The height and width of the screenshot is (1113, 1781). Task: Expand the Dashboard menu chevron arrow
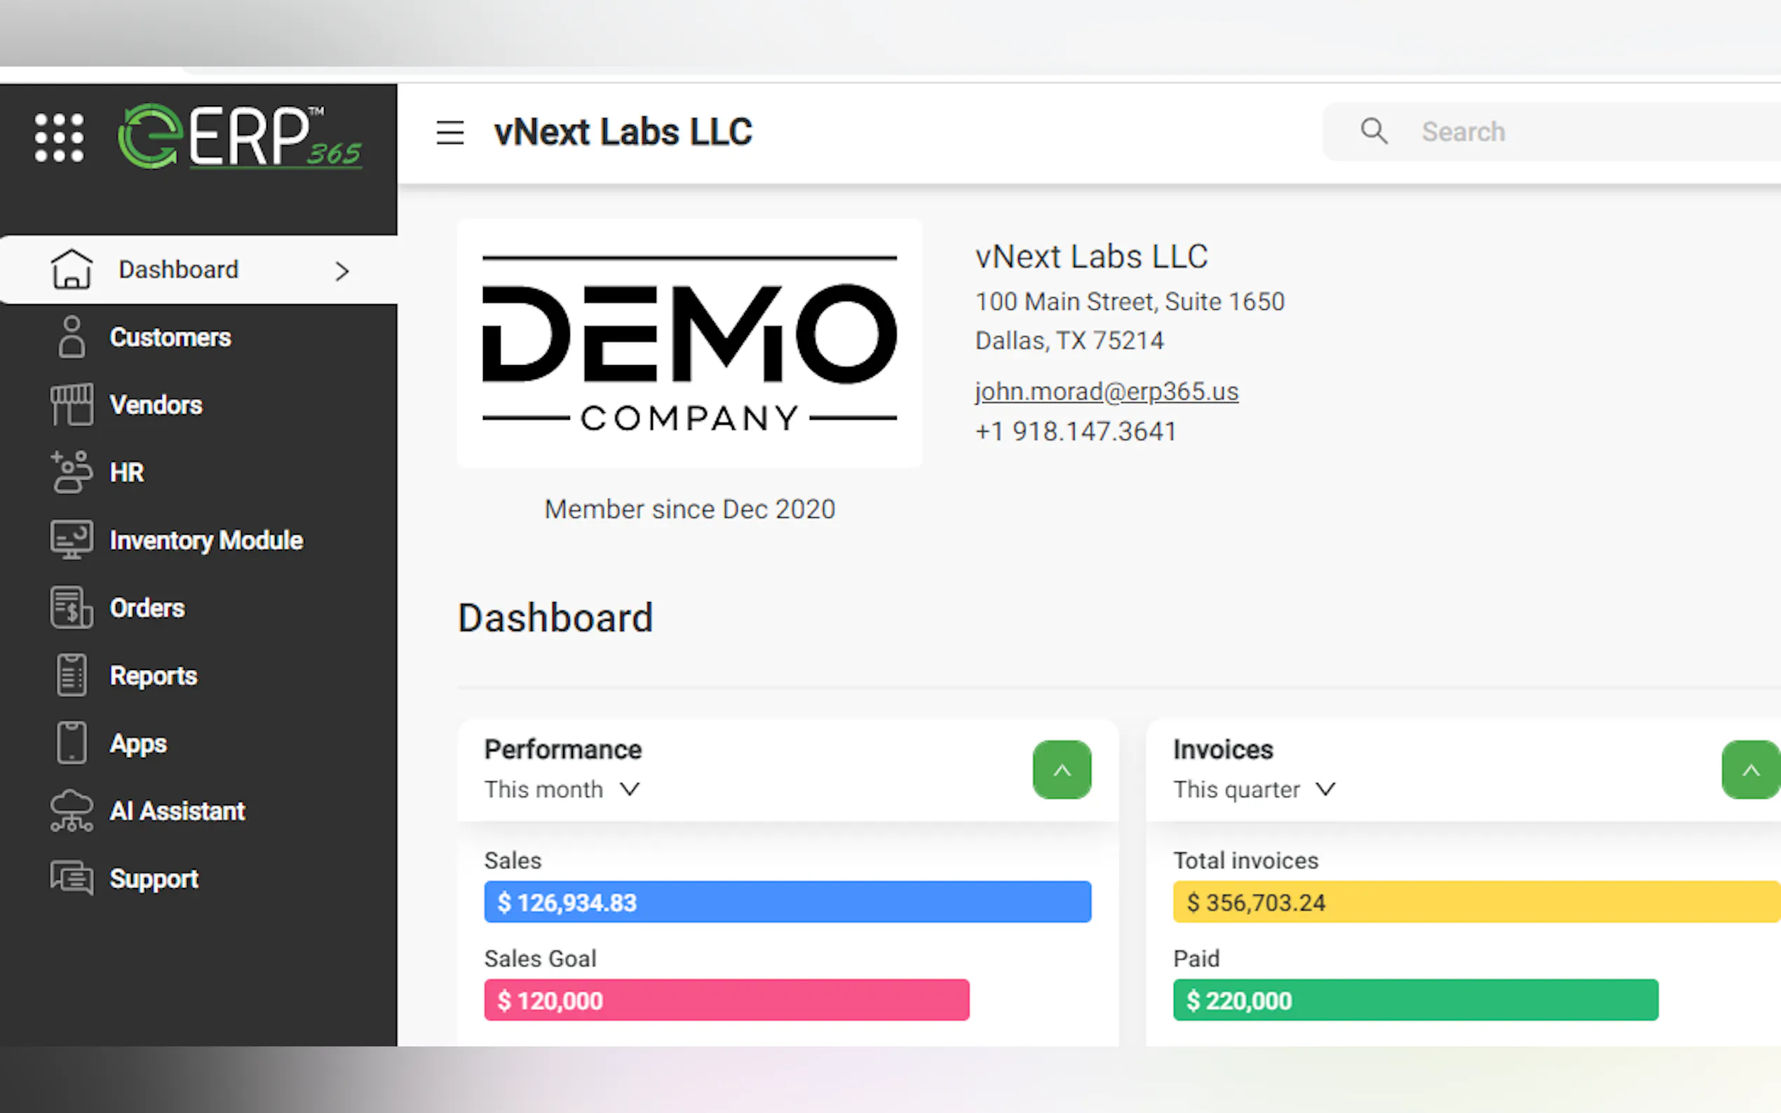(x=341, y=271)
